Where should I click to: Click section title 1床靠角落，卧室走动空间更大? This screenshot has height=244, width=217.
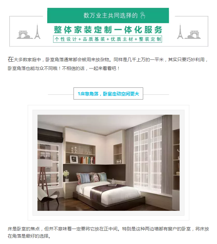click(x=108, y=94)
